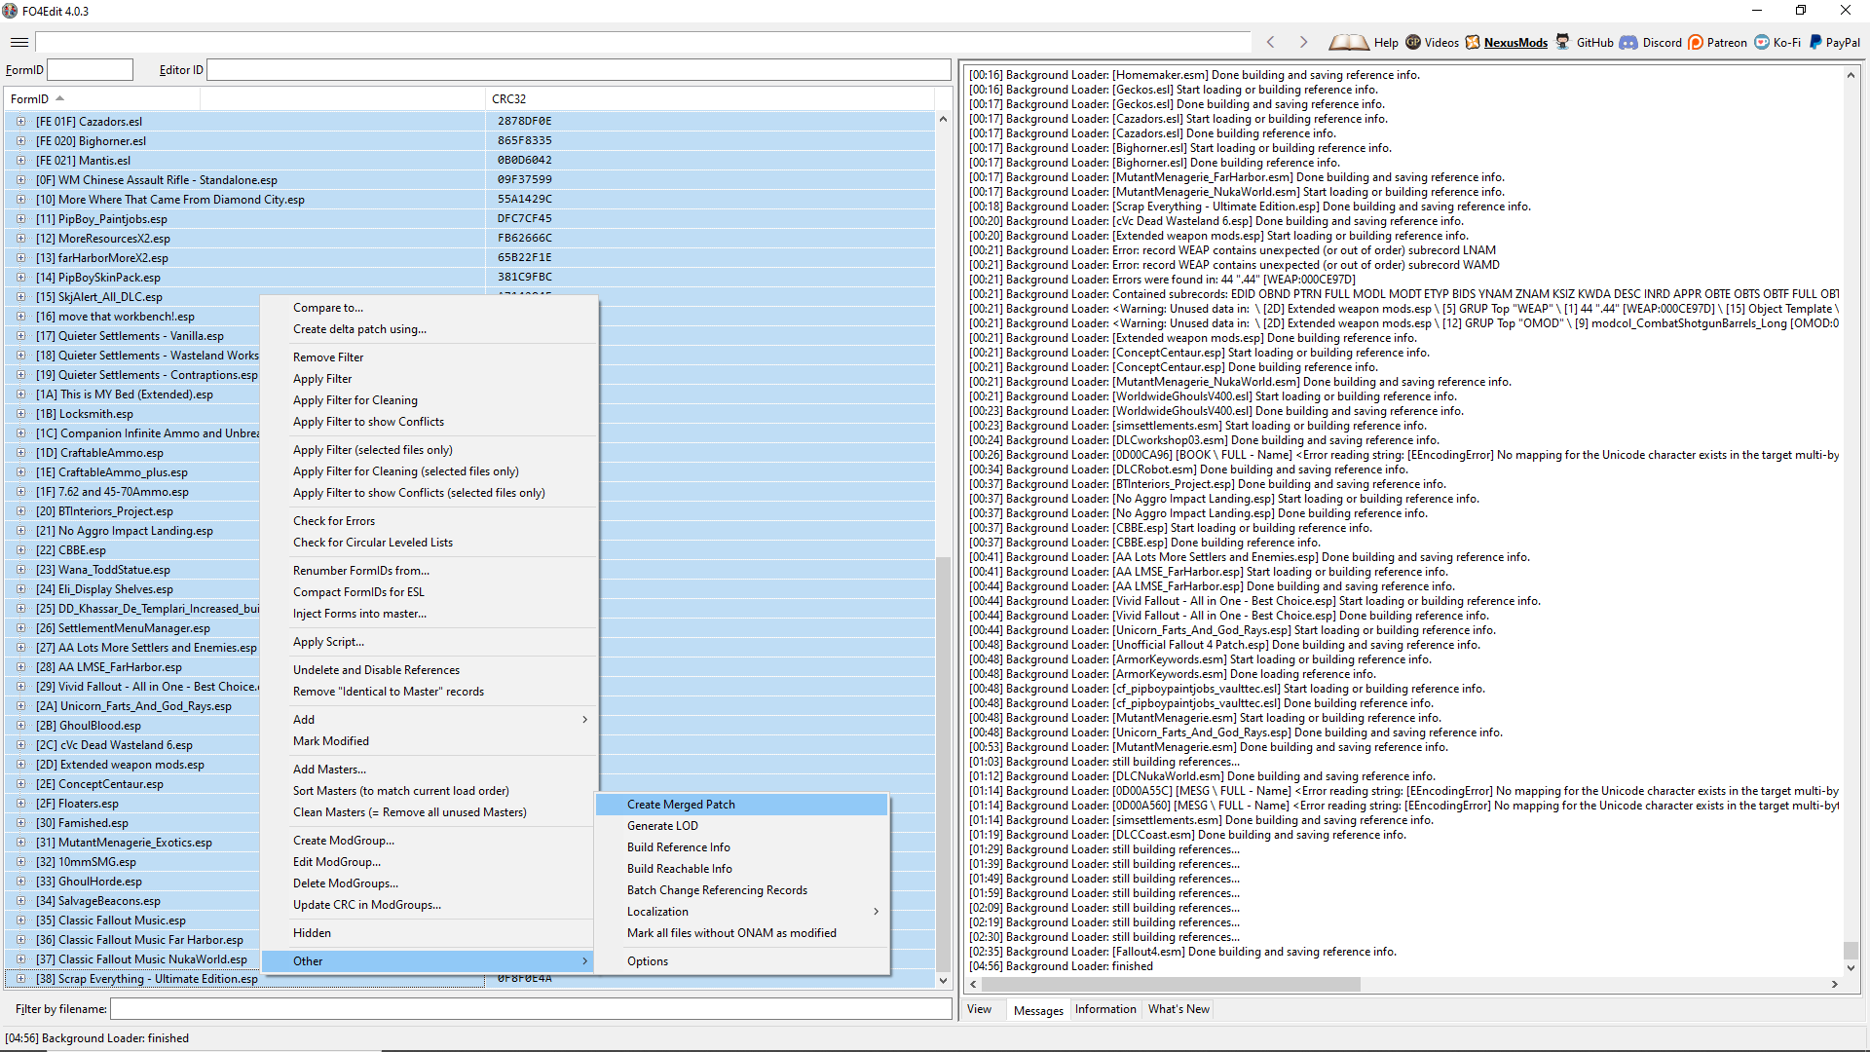This screenshot has height=1052, width=1870.
Task: Click the Help book icon
Action: [x=1348, y=42]
